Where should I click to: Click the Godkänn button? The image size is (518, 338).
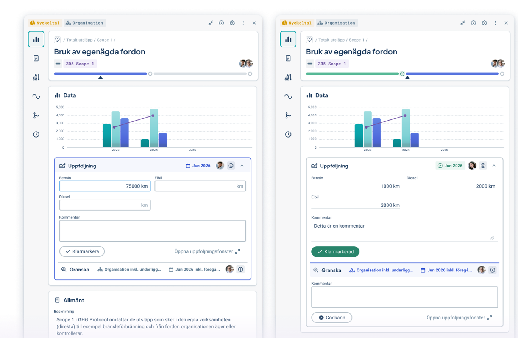coord(332,318)
